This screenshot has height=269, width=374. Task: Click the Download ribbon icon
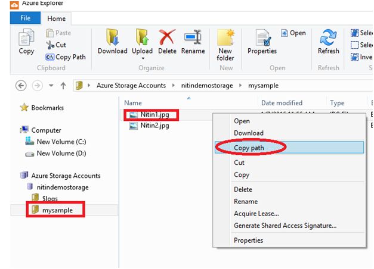pyautogui.click(x=112, y=38)
